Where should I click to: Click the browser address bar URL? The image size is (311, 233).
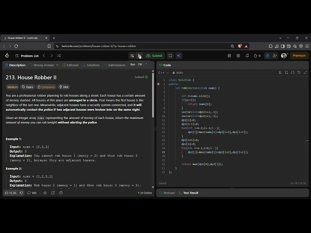point(99,46)
